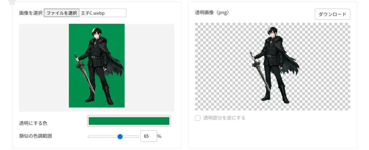
Task: Click the character in the transparent result preview
Action: [273, 63]
